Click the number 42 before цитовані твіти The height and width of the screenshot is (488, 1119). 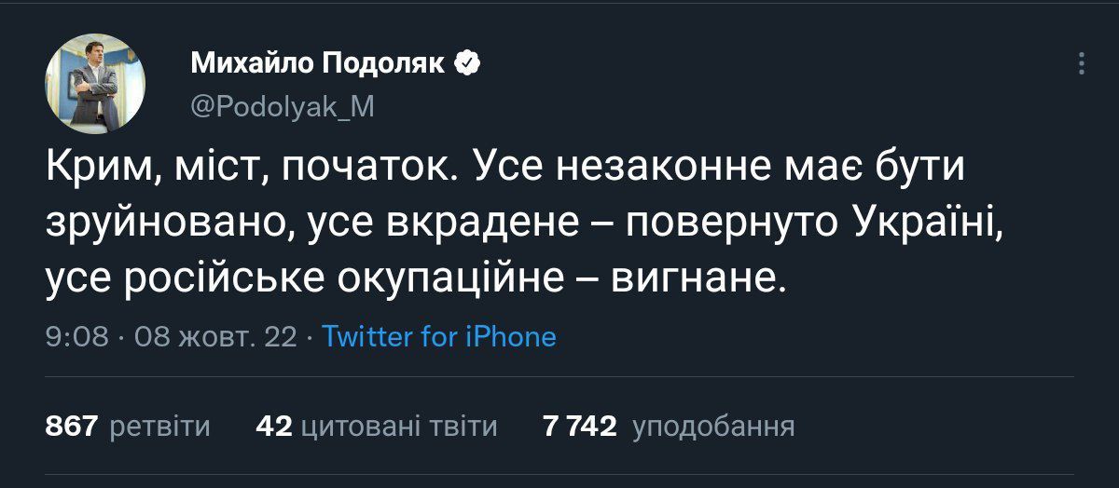[273, 427]
